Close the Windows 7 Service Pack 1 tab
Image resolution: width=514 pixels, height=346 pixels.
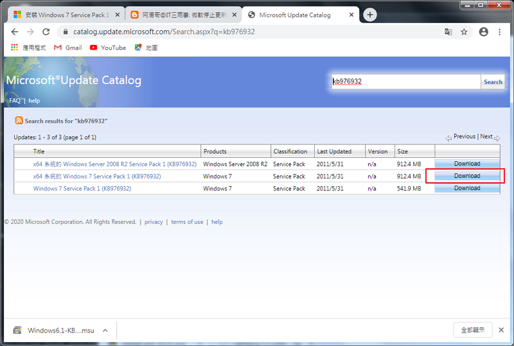(118, 15)
